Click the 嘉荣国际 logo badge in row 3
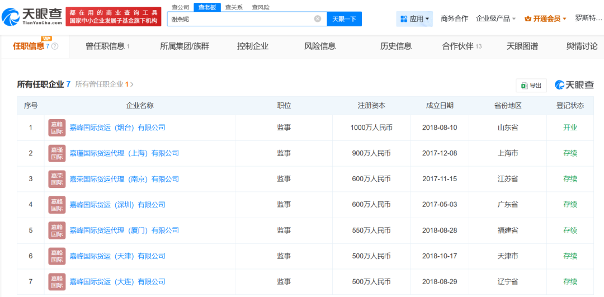This screenshot has width=604, height=297. [57, 179]
